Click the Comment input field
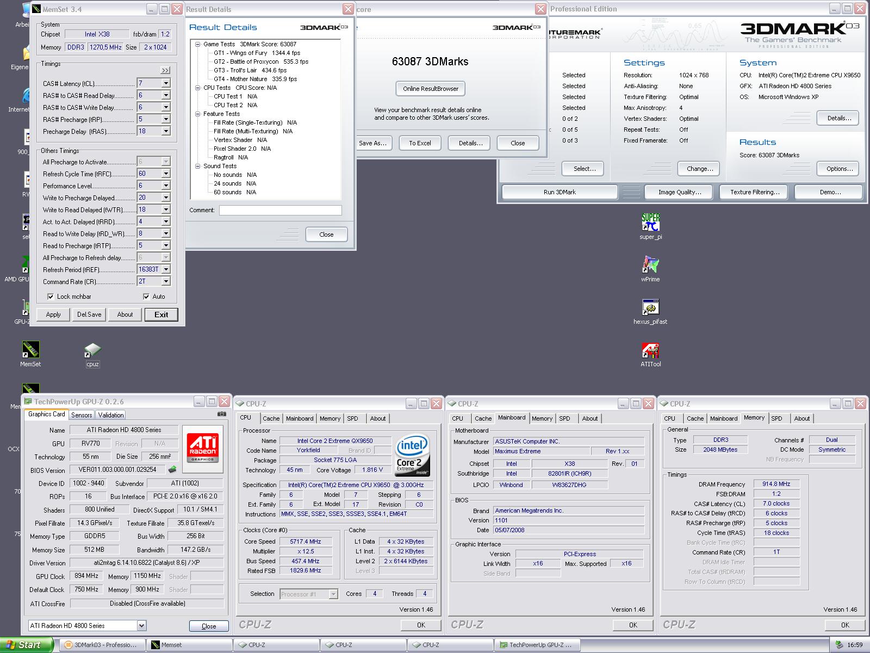Viewport: 870px width, 653px height. [x=280, y=210]
